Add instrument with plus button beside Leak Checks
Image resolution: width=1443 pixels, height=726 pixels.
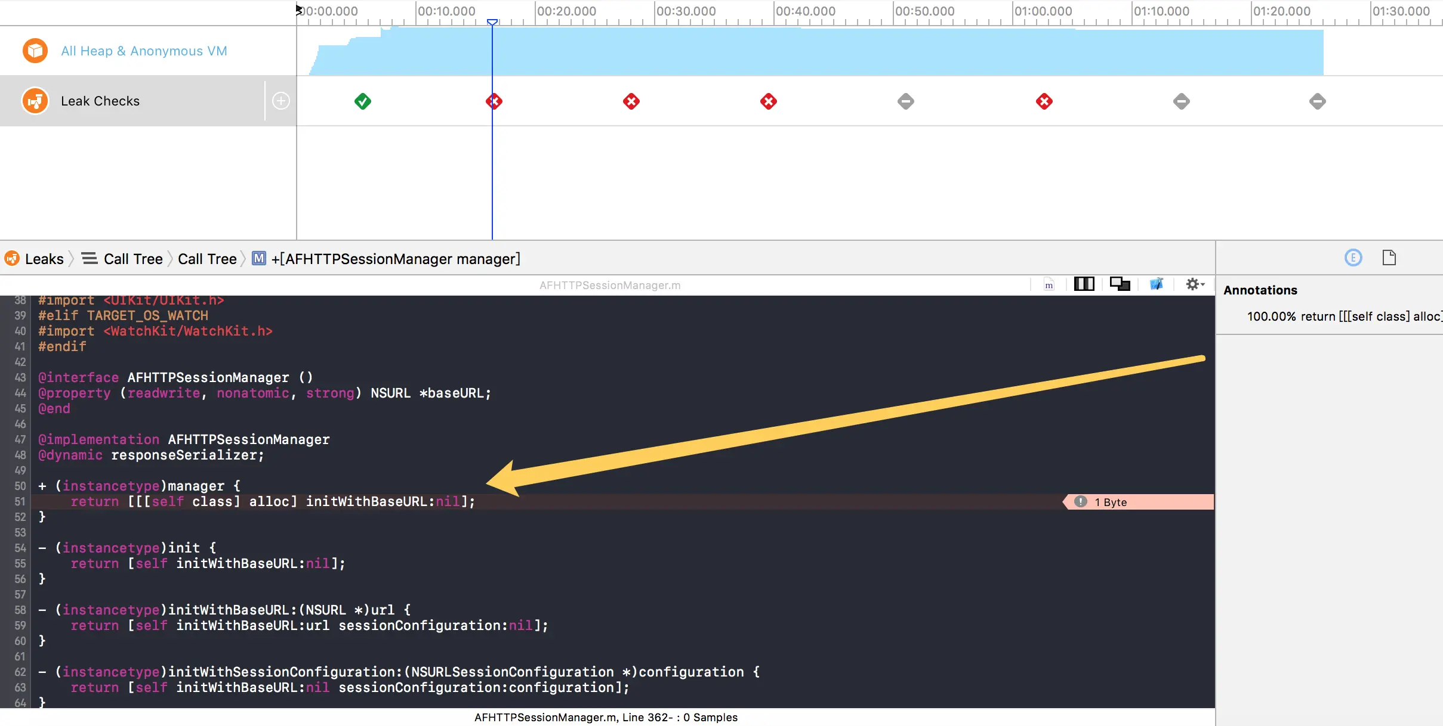point(281,101)
